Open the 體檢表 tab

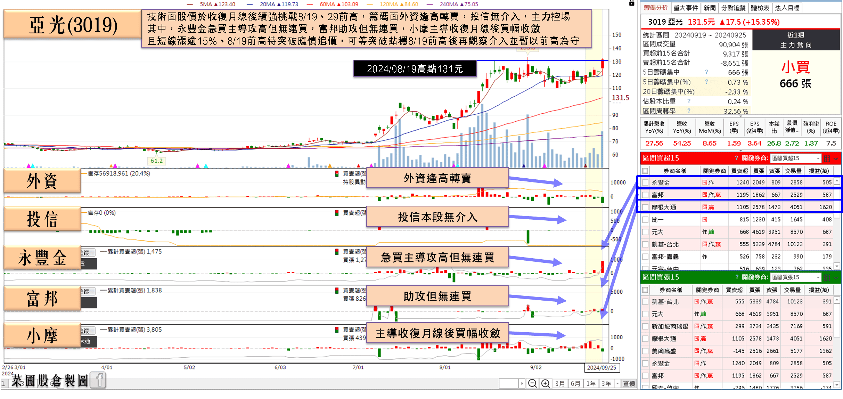(x=760, y=8)
